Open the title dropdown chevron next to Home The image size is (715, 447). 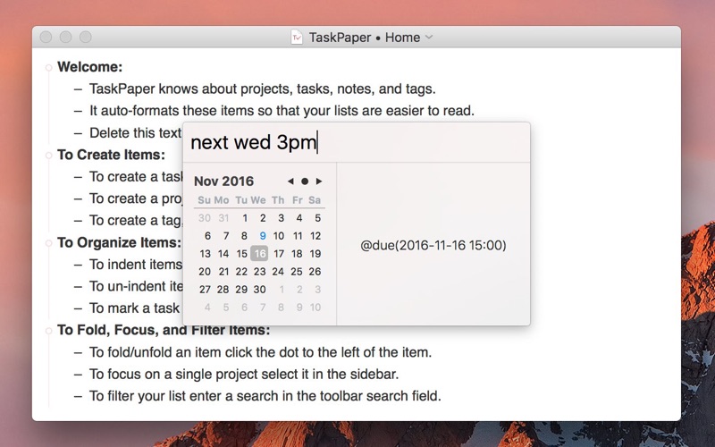click(429, 37)
